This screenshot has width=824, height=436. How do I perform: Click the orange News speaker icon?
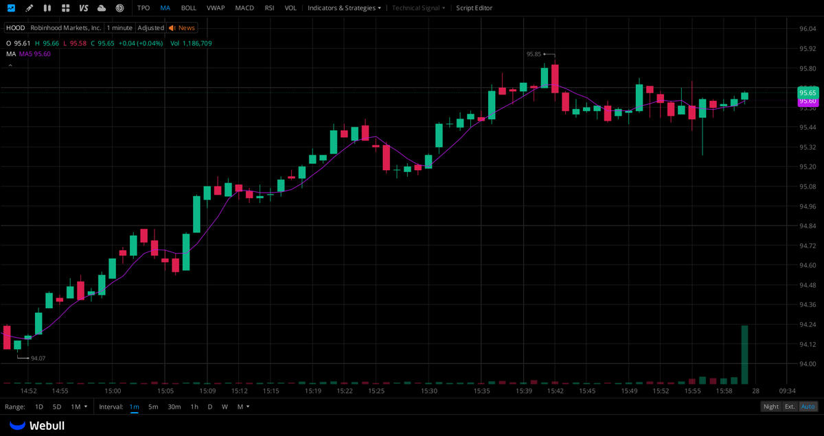pos(172,28)
